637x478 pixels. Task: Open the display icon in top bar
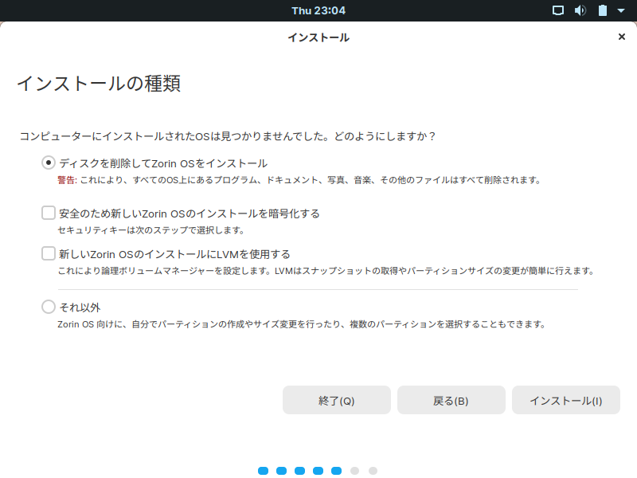(558, 10)
